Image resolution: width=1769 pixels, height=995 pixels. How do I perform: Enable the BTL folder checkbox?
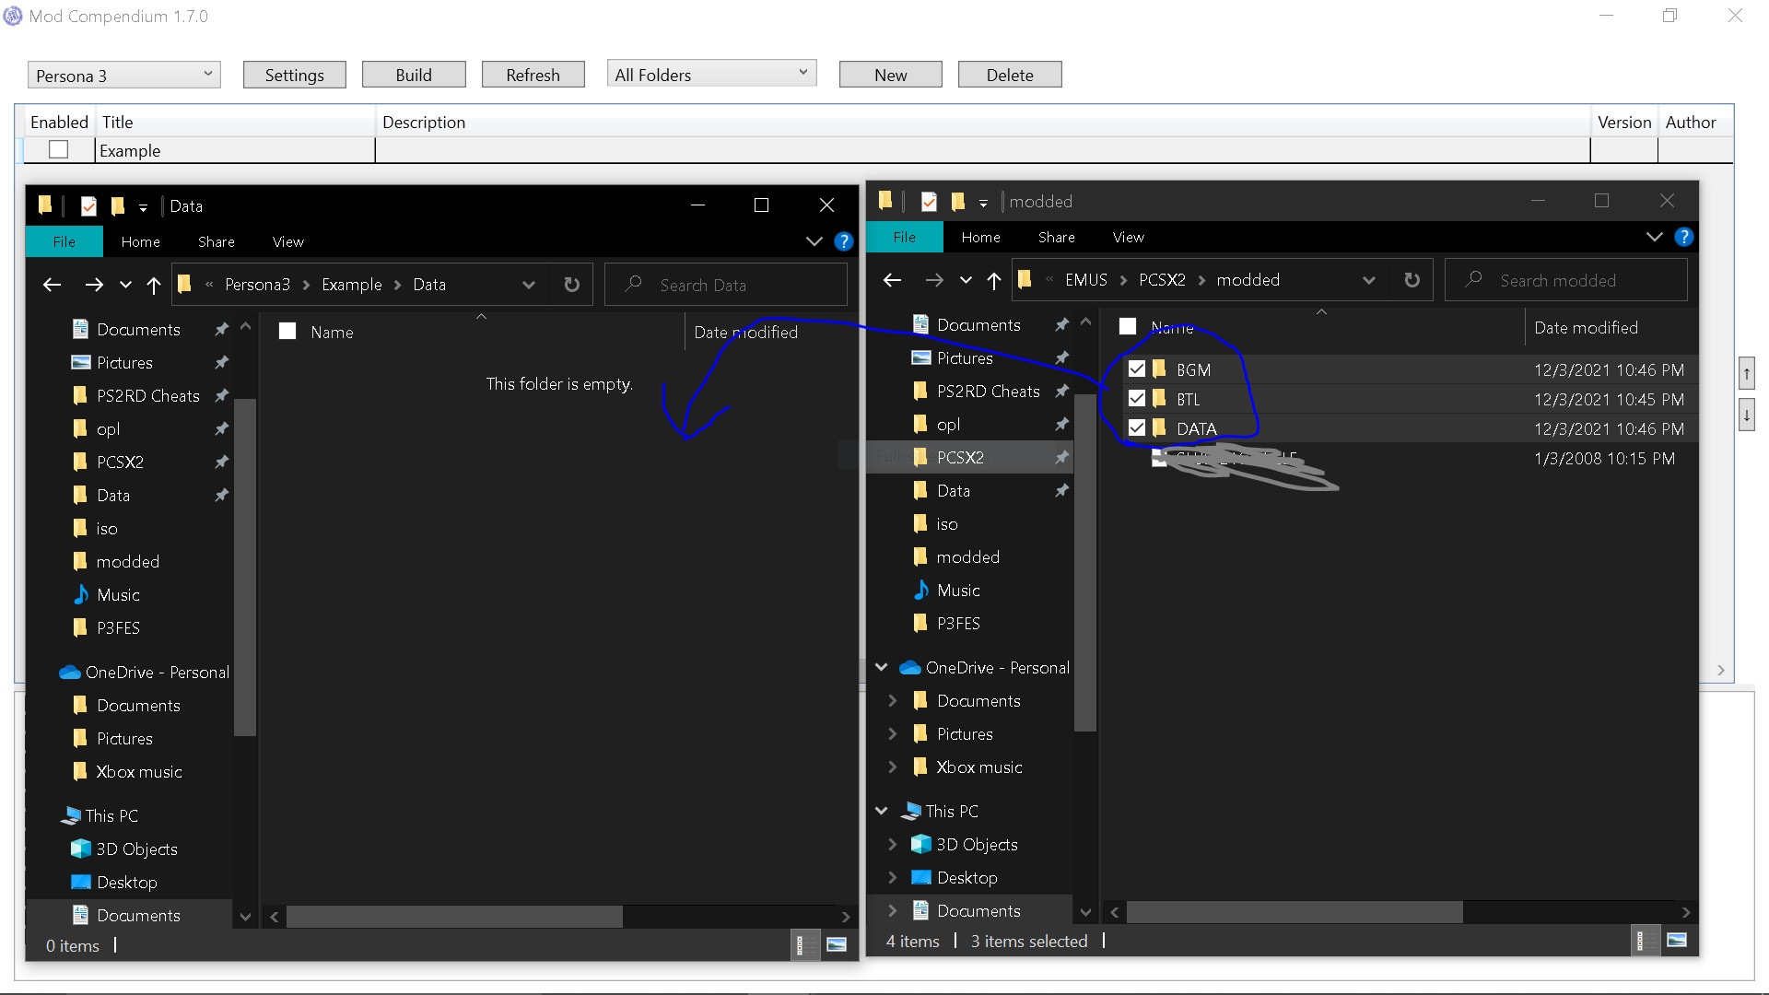tap(1135, 399)
